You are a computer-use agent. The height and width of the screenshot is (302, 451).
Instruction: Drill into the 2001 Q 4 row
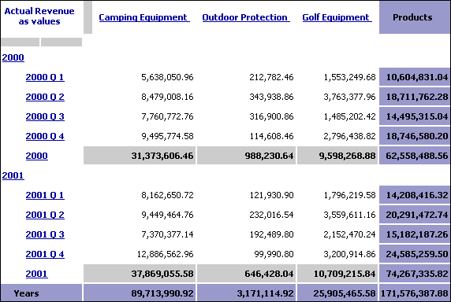45,254
